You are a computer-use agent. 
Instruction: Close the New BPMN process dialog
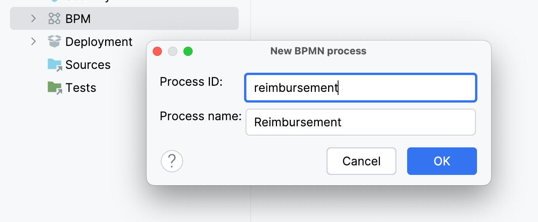click(x=157, y=51)
